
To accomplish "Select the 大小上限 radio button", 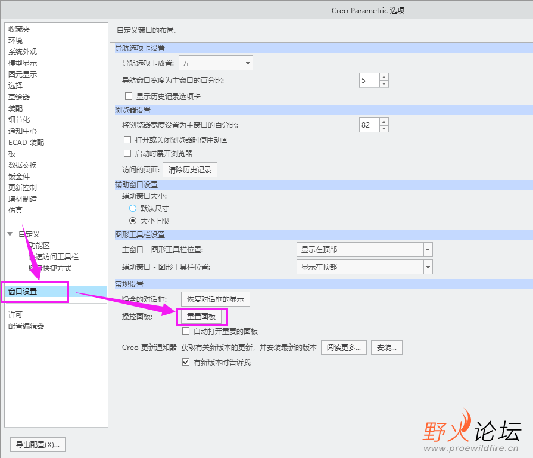I will point(133,221).
